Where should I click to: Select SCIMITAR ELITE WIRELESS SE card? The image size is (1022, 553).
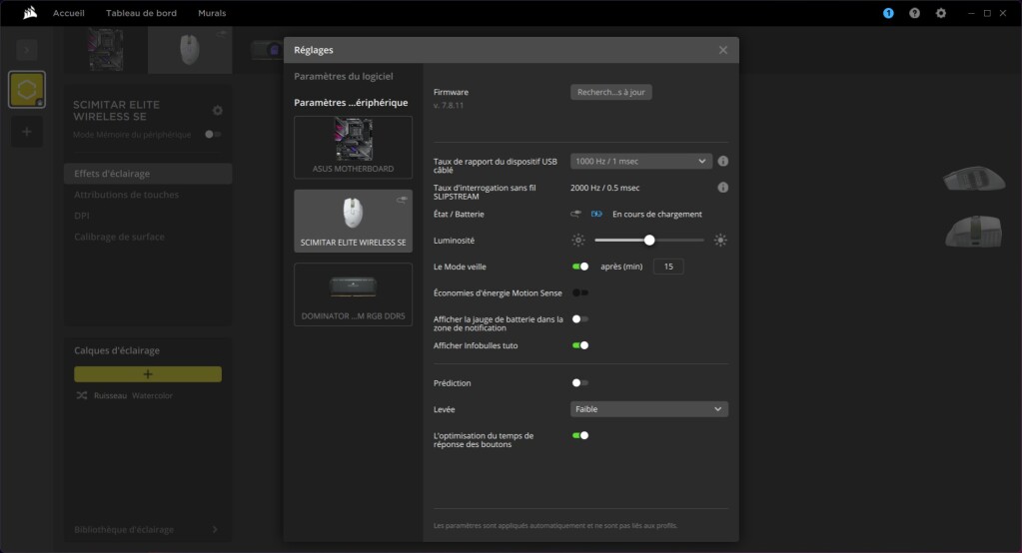point(353,221)
